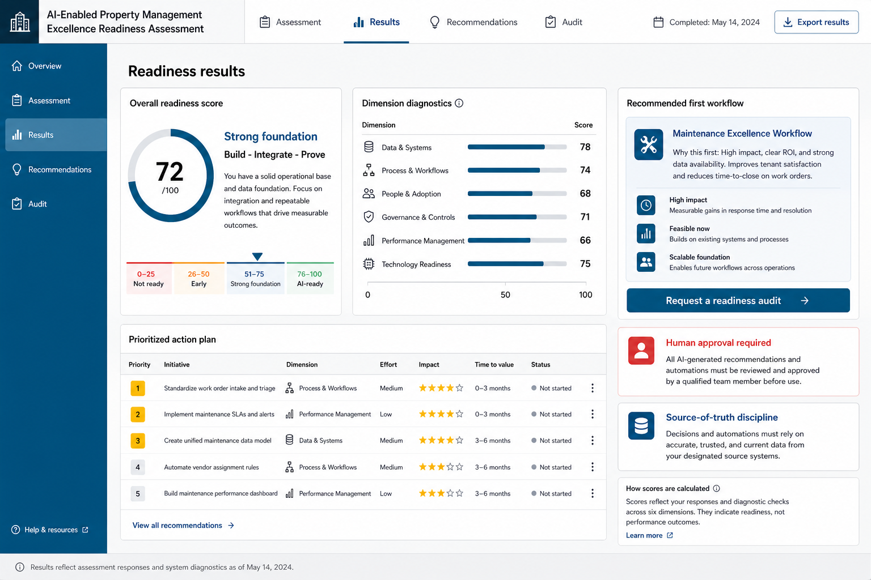The width and height of the screenshot is (871, 580).
Task: Click the Assessment clipboard icon in sidebar
Action: (17, 100)
